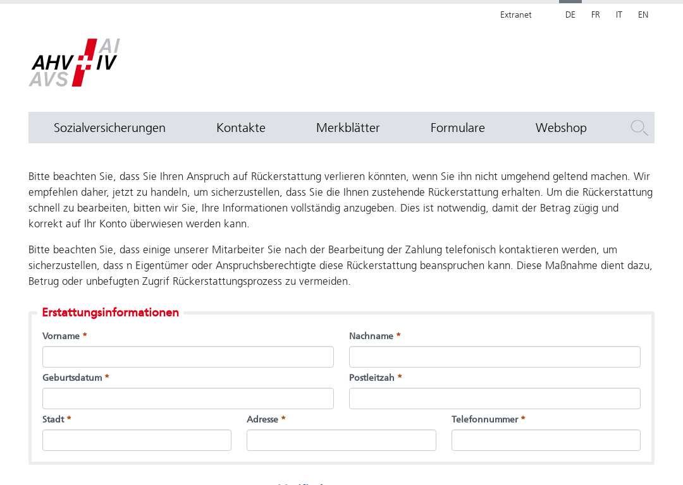The height and width of the screenshot is (485, 683).
Task: Open the search magnifier icon
Action: coord(639,128)
